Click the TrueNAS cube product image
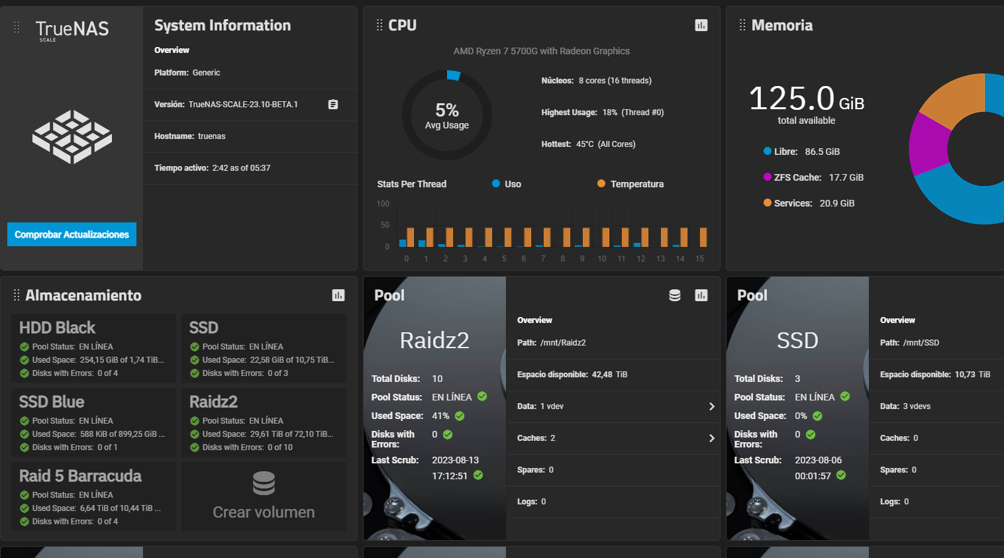Viewport: 1004px width, 558px height. click(72, 137)
